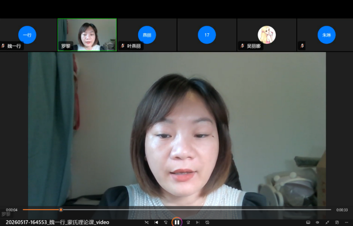Click the 0:00:33 total duration label
The height and width of the screenshot is (226, 353).
[x=342, y=210]
